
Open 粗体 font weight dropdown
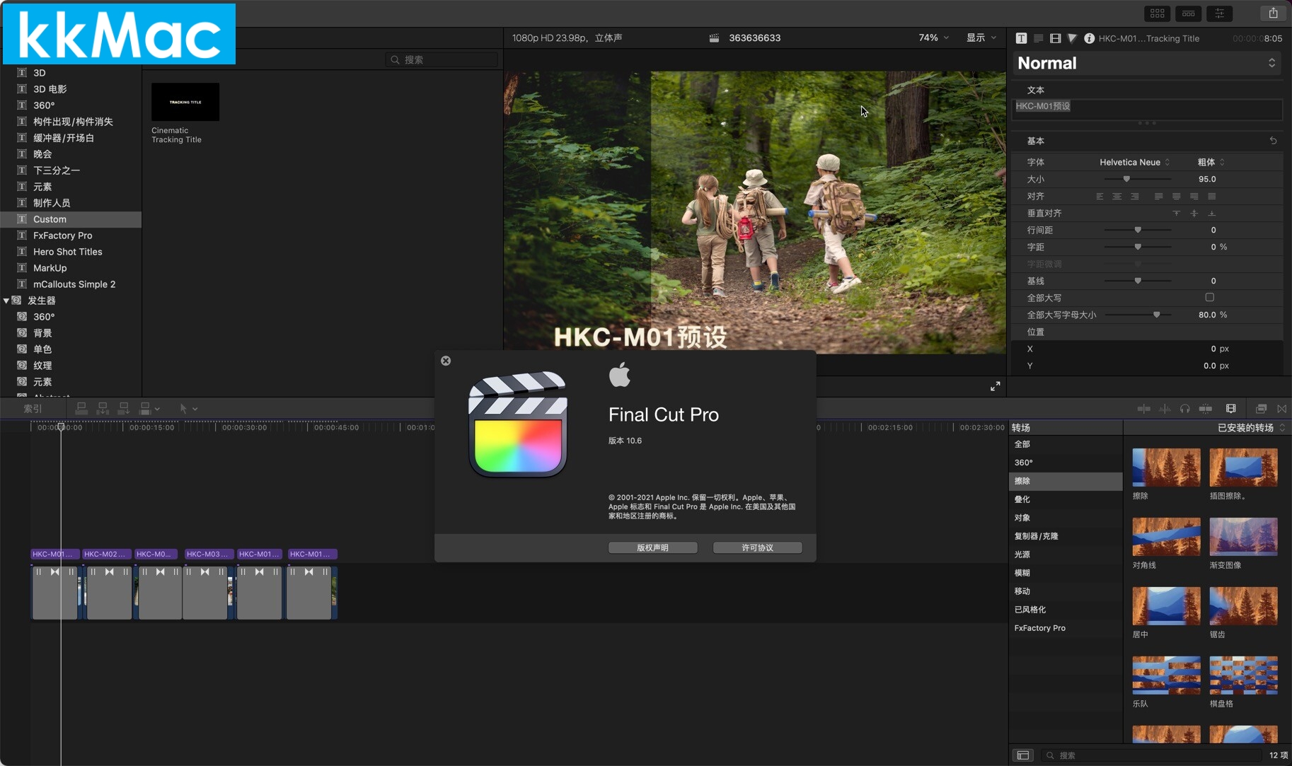[1211, 162]
